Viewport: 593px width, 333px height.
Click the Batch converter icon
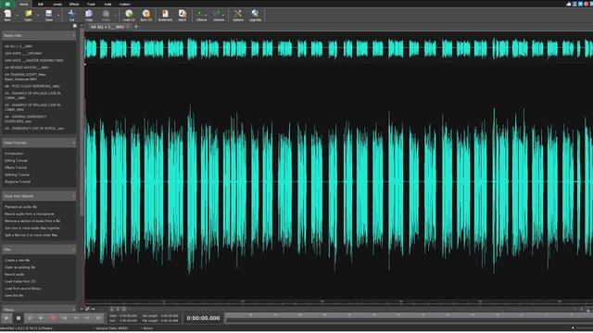pyautogui.click(x=183, y=15)
